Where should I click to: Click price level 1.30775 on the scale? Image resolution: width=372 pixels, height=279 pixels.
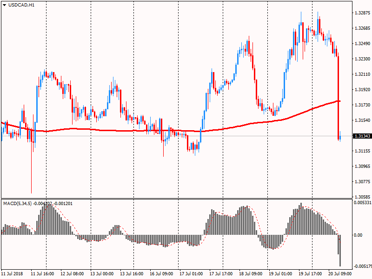362,182
